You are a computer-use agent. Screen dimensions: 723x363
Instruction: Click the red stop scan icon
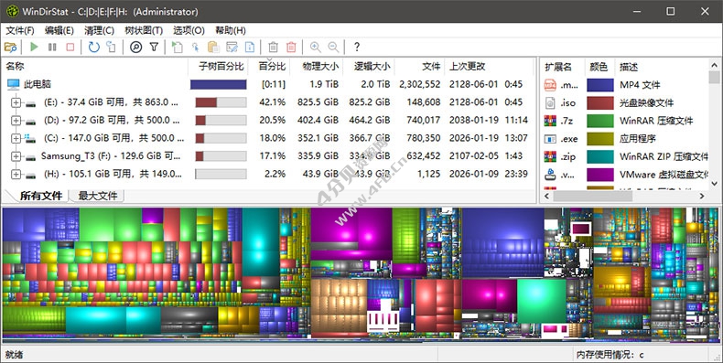[70, 47]
